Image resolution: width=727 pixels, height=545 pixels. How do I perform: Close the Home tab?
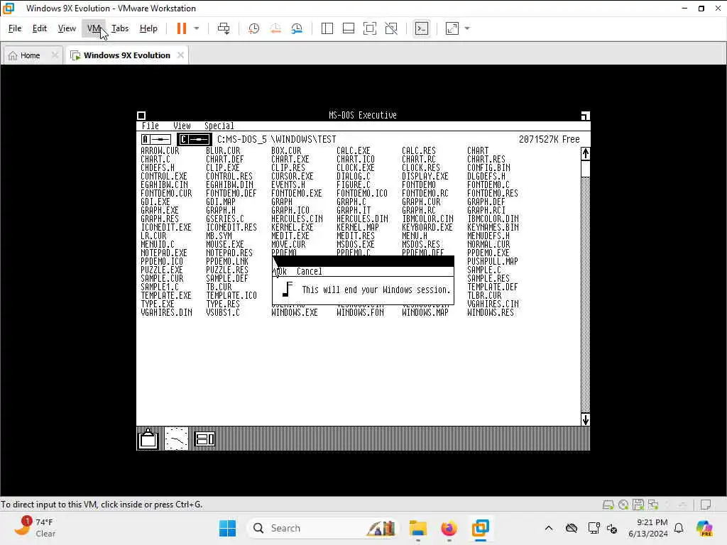click(x=55, y=55)
